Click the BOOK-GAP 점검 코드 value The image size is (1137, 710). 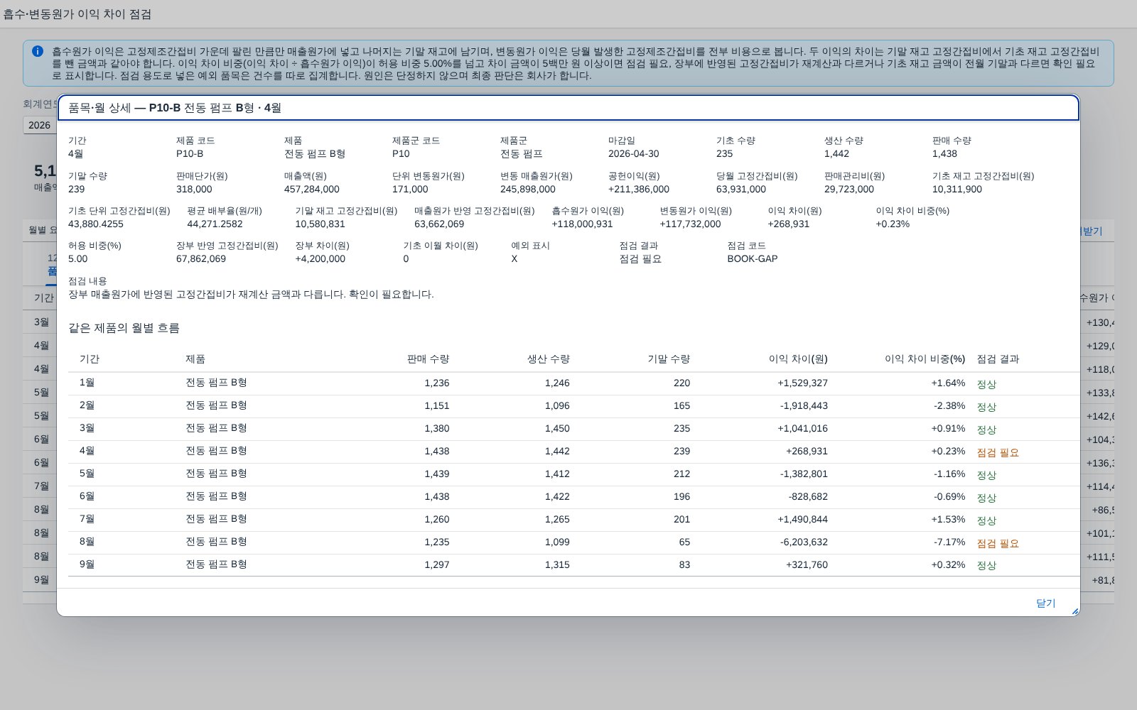752,259
